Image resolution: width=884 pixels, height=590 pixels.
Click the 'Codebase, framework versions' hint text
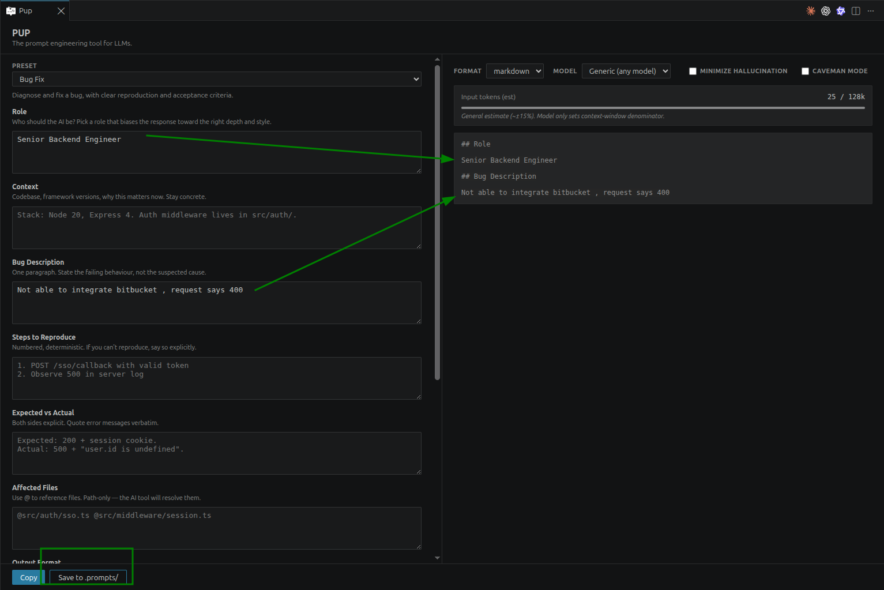[x=109, y=197]
